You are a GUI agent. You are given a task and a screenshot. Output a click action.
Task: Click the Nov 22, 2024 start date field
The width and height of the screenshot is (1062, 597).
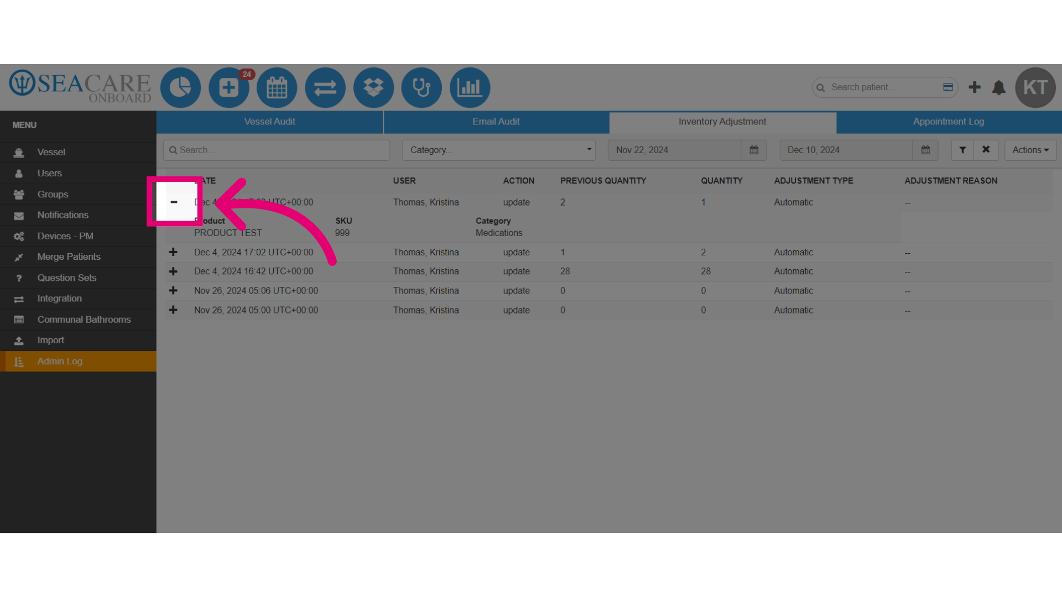674,150
